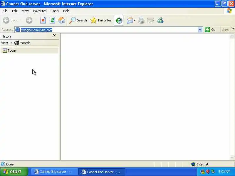Expand the Today history folder

[29, 50]
